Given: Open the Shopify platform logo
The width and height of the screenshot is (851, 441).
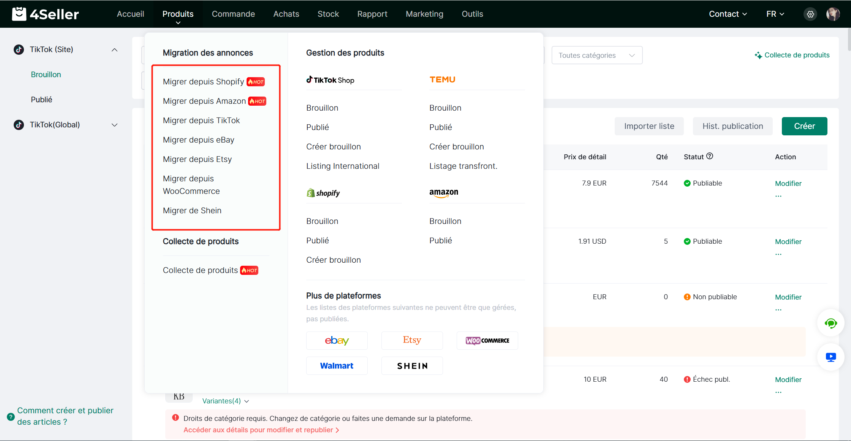Looking at the screenshot, I should (x=323, y=193).
